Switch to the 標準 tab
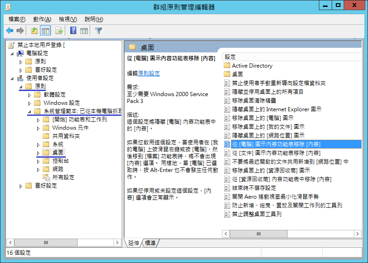The width and height of the screenshot is (368, 263). pos(150,243)
